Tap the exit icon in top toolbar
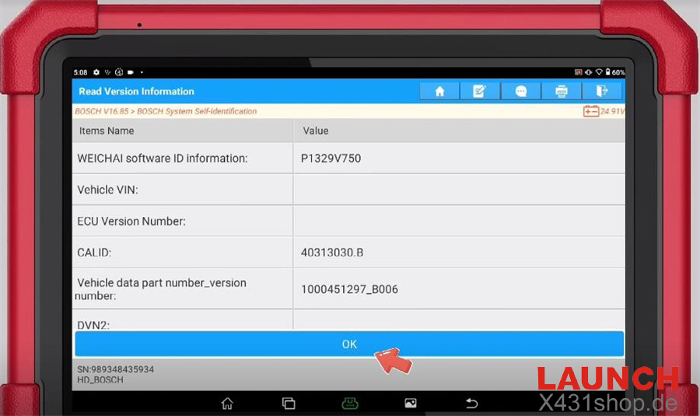 tap(602, 92)
